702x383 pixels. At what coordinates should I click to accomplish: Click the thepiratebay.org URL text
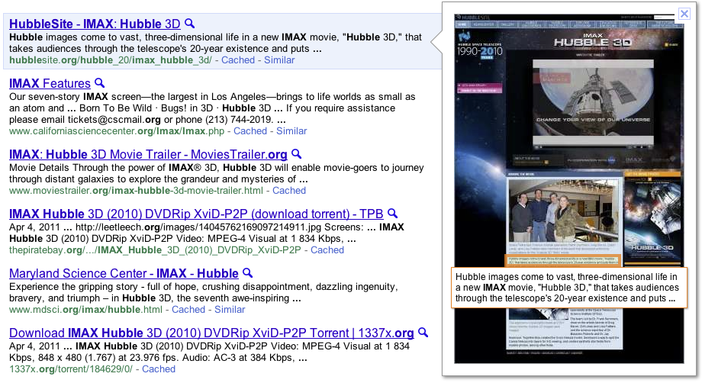click(x=155, y=250)
